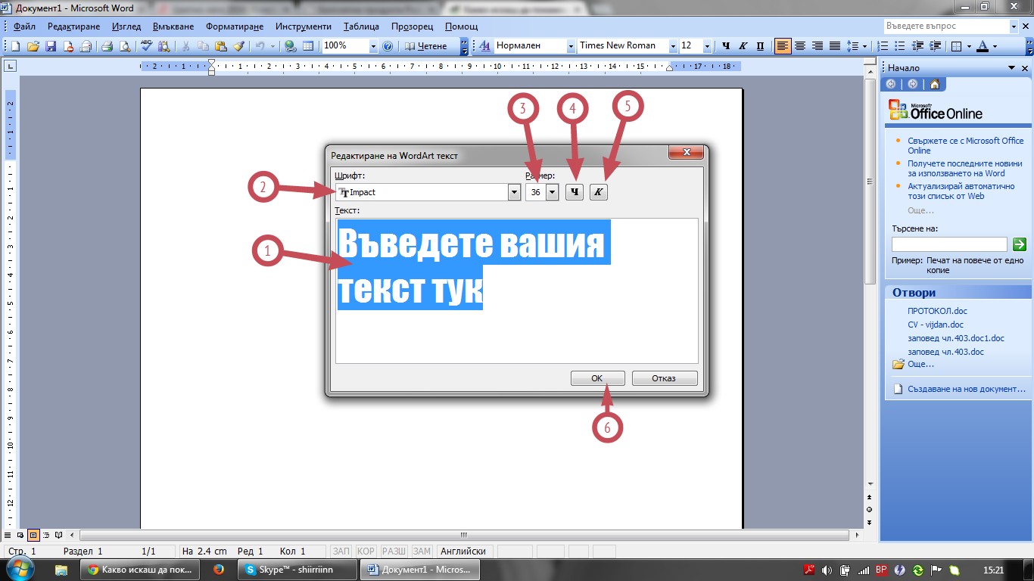Image resolution: width=1034 pixels, height=581 pixels.
Task: Go to task pane Home icon
Action: coord(935,84)
